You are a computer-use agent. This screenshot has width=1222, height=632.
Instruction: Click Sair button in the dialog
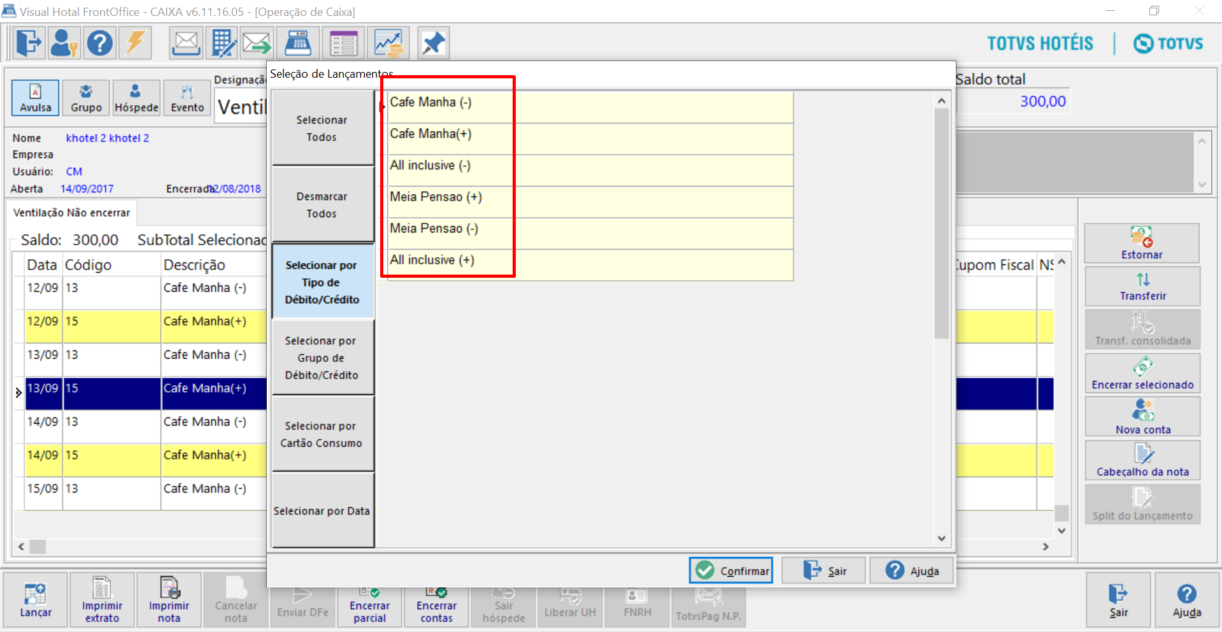tap(823, 570)
